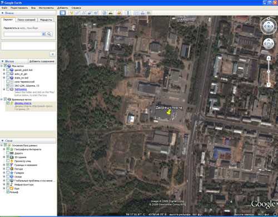The width and height of the screenshot is (278, 217).
Task: Toggle sunlight across the landscape
Action: (x=111, y=13)
